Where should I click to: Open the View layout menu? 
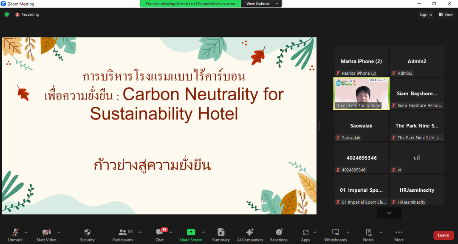pyautogui.click(x=446, y=14)
